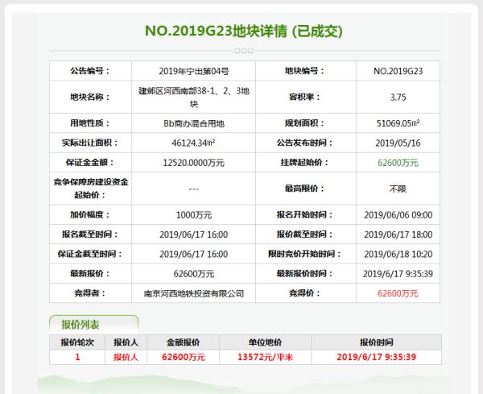Click bid amount 62600万元 in bid list row
This screenshot has height=394, width=483.
click(x=184, y=357)
